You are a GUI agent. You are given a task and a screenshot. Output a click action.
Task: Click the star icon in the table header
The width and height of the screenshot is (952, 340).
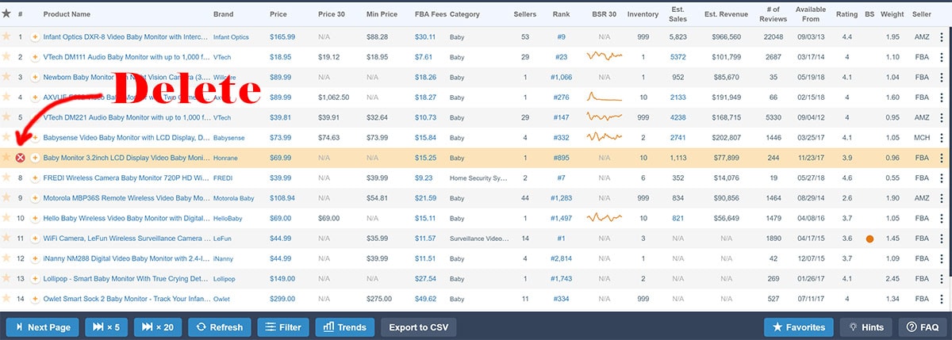pyautogui.click(x=7, y=14)
